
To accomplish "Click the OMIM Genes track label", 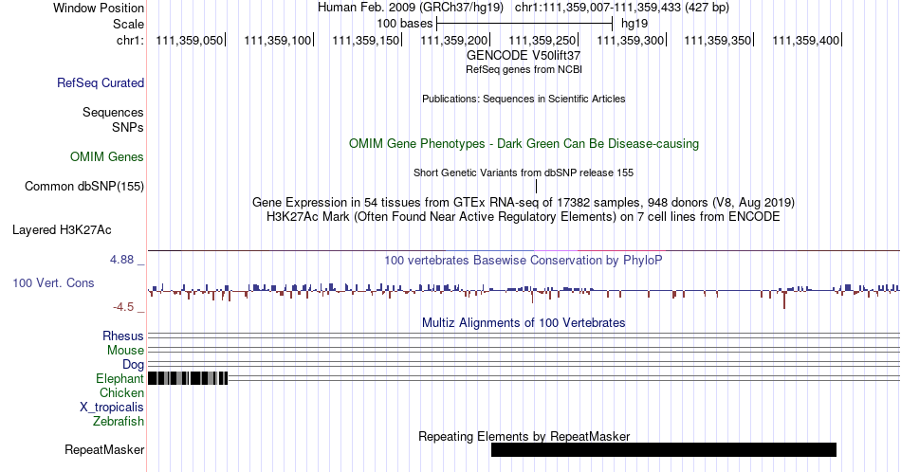I will click(106, 156).
